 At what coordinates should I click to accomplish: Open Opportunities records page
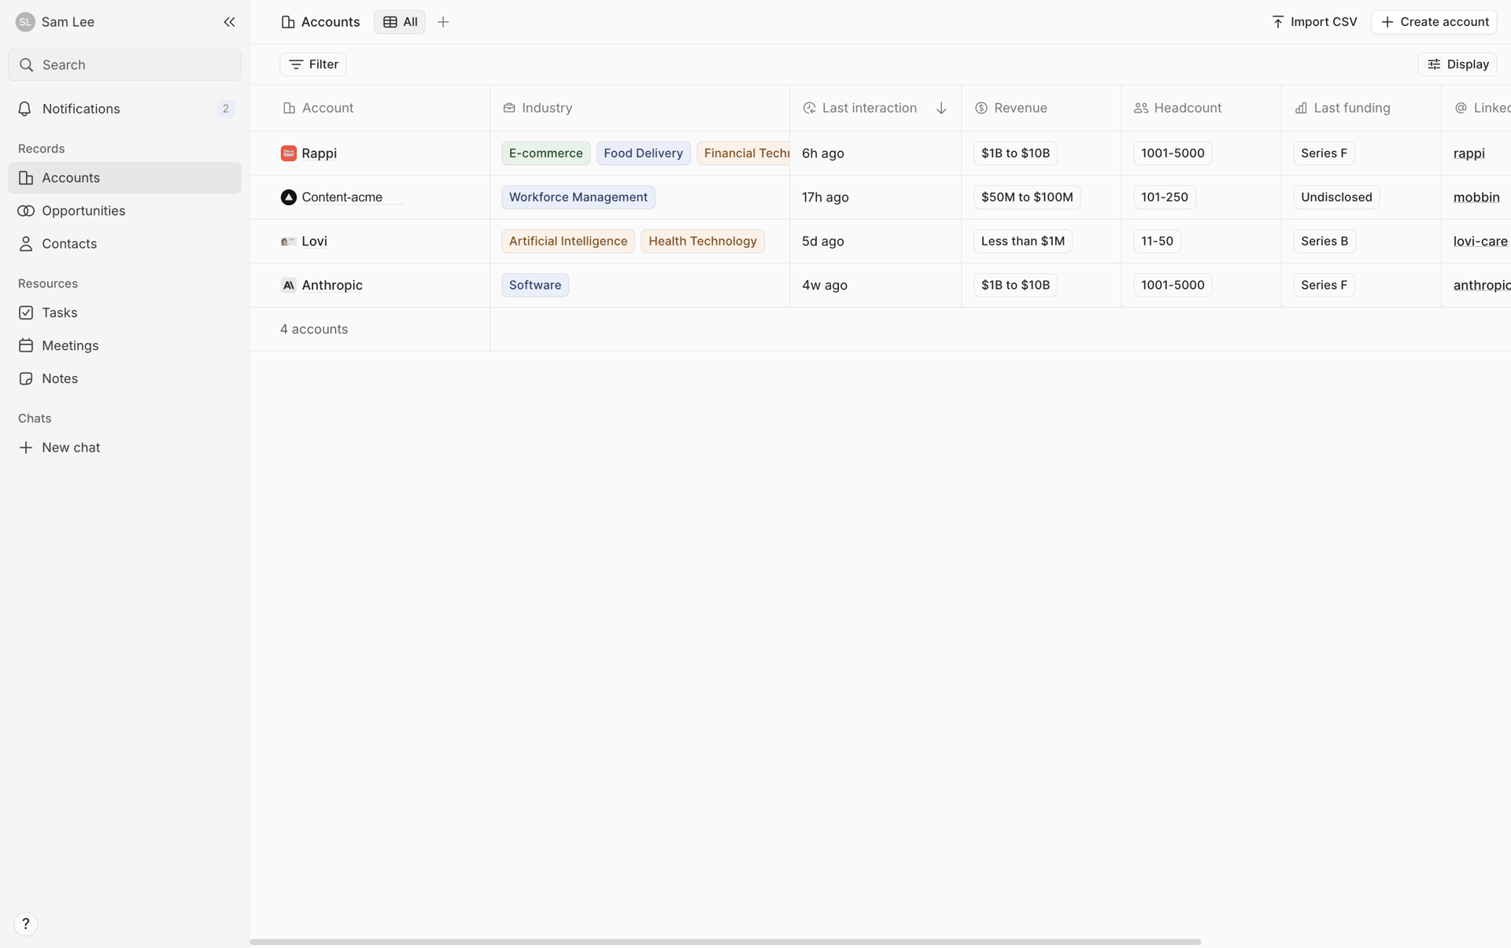click(x=124, y=211)
